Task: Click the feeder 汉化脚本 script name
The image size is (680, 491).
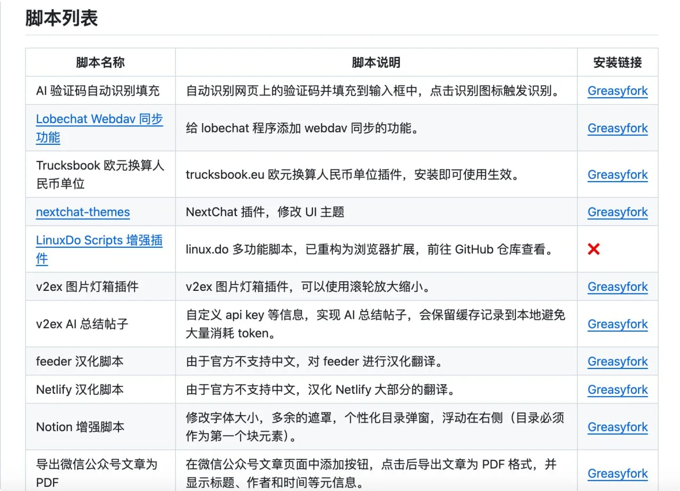Action: pyautogui.click(x=80, y=361)
